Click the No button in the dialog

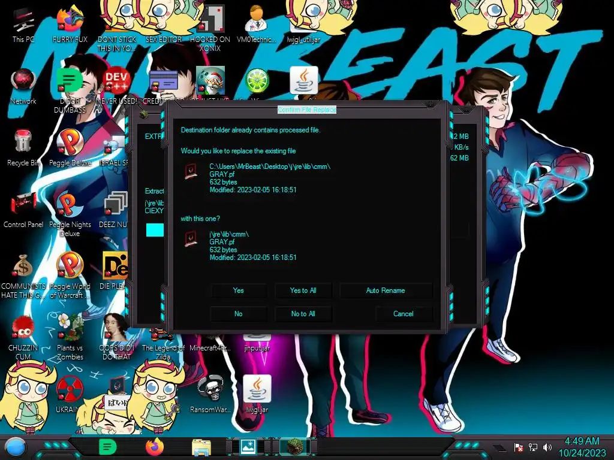point(238,314)
